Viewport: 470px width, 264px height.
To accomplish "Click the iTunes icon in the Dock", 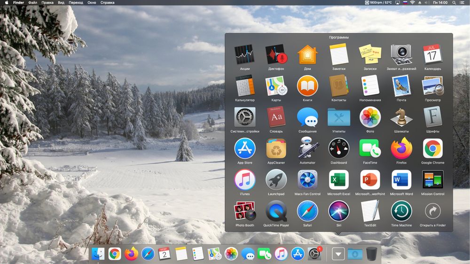I will click(x=281, y=254).
